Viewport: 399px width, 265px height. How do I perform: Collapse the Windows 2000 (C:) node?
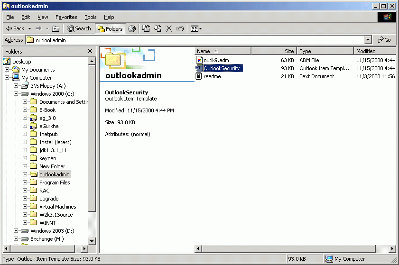(x=16, y=93)
